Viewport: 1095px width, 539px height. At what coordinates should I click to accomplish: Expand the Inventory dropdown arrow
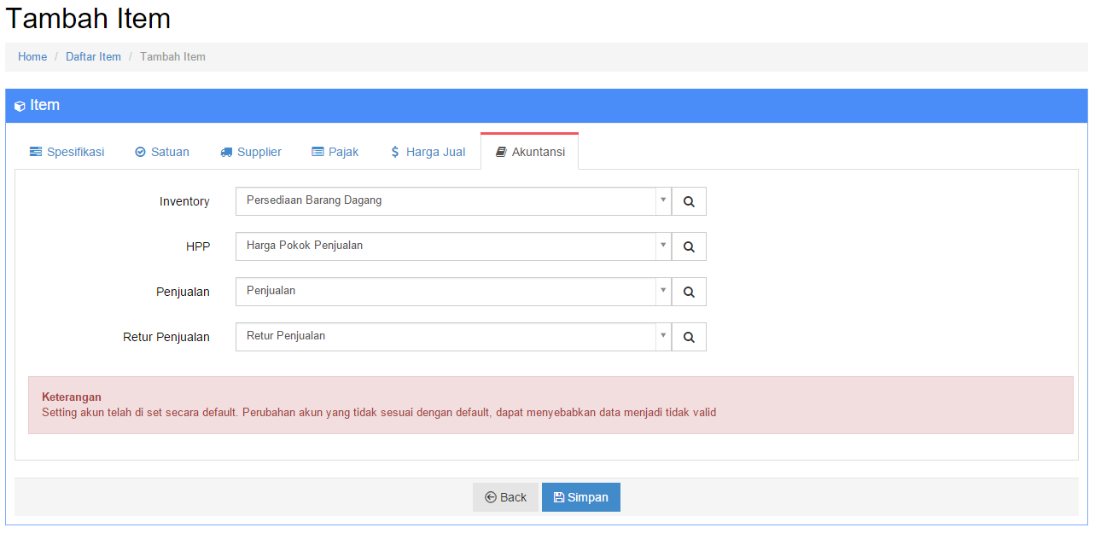[x=662, y=200]
